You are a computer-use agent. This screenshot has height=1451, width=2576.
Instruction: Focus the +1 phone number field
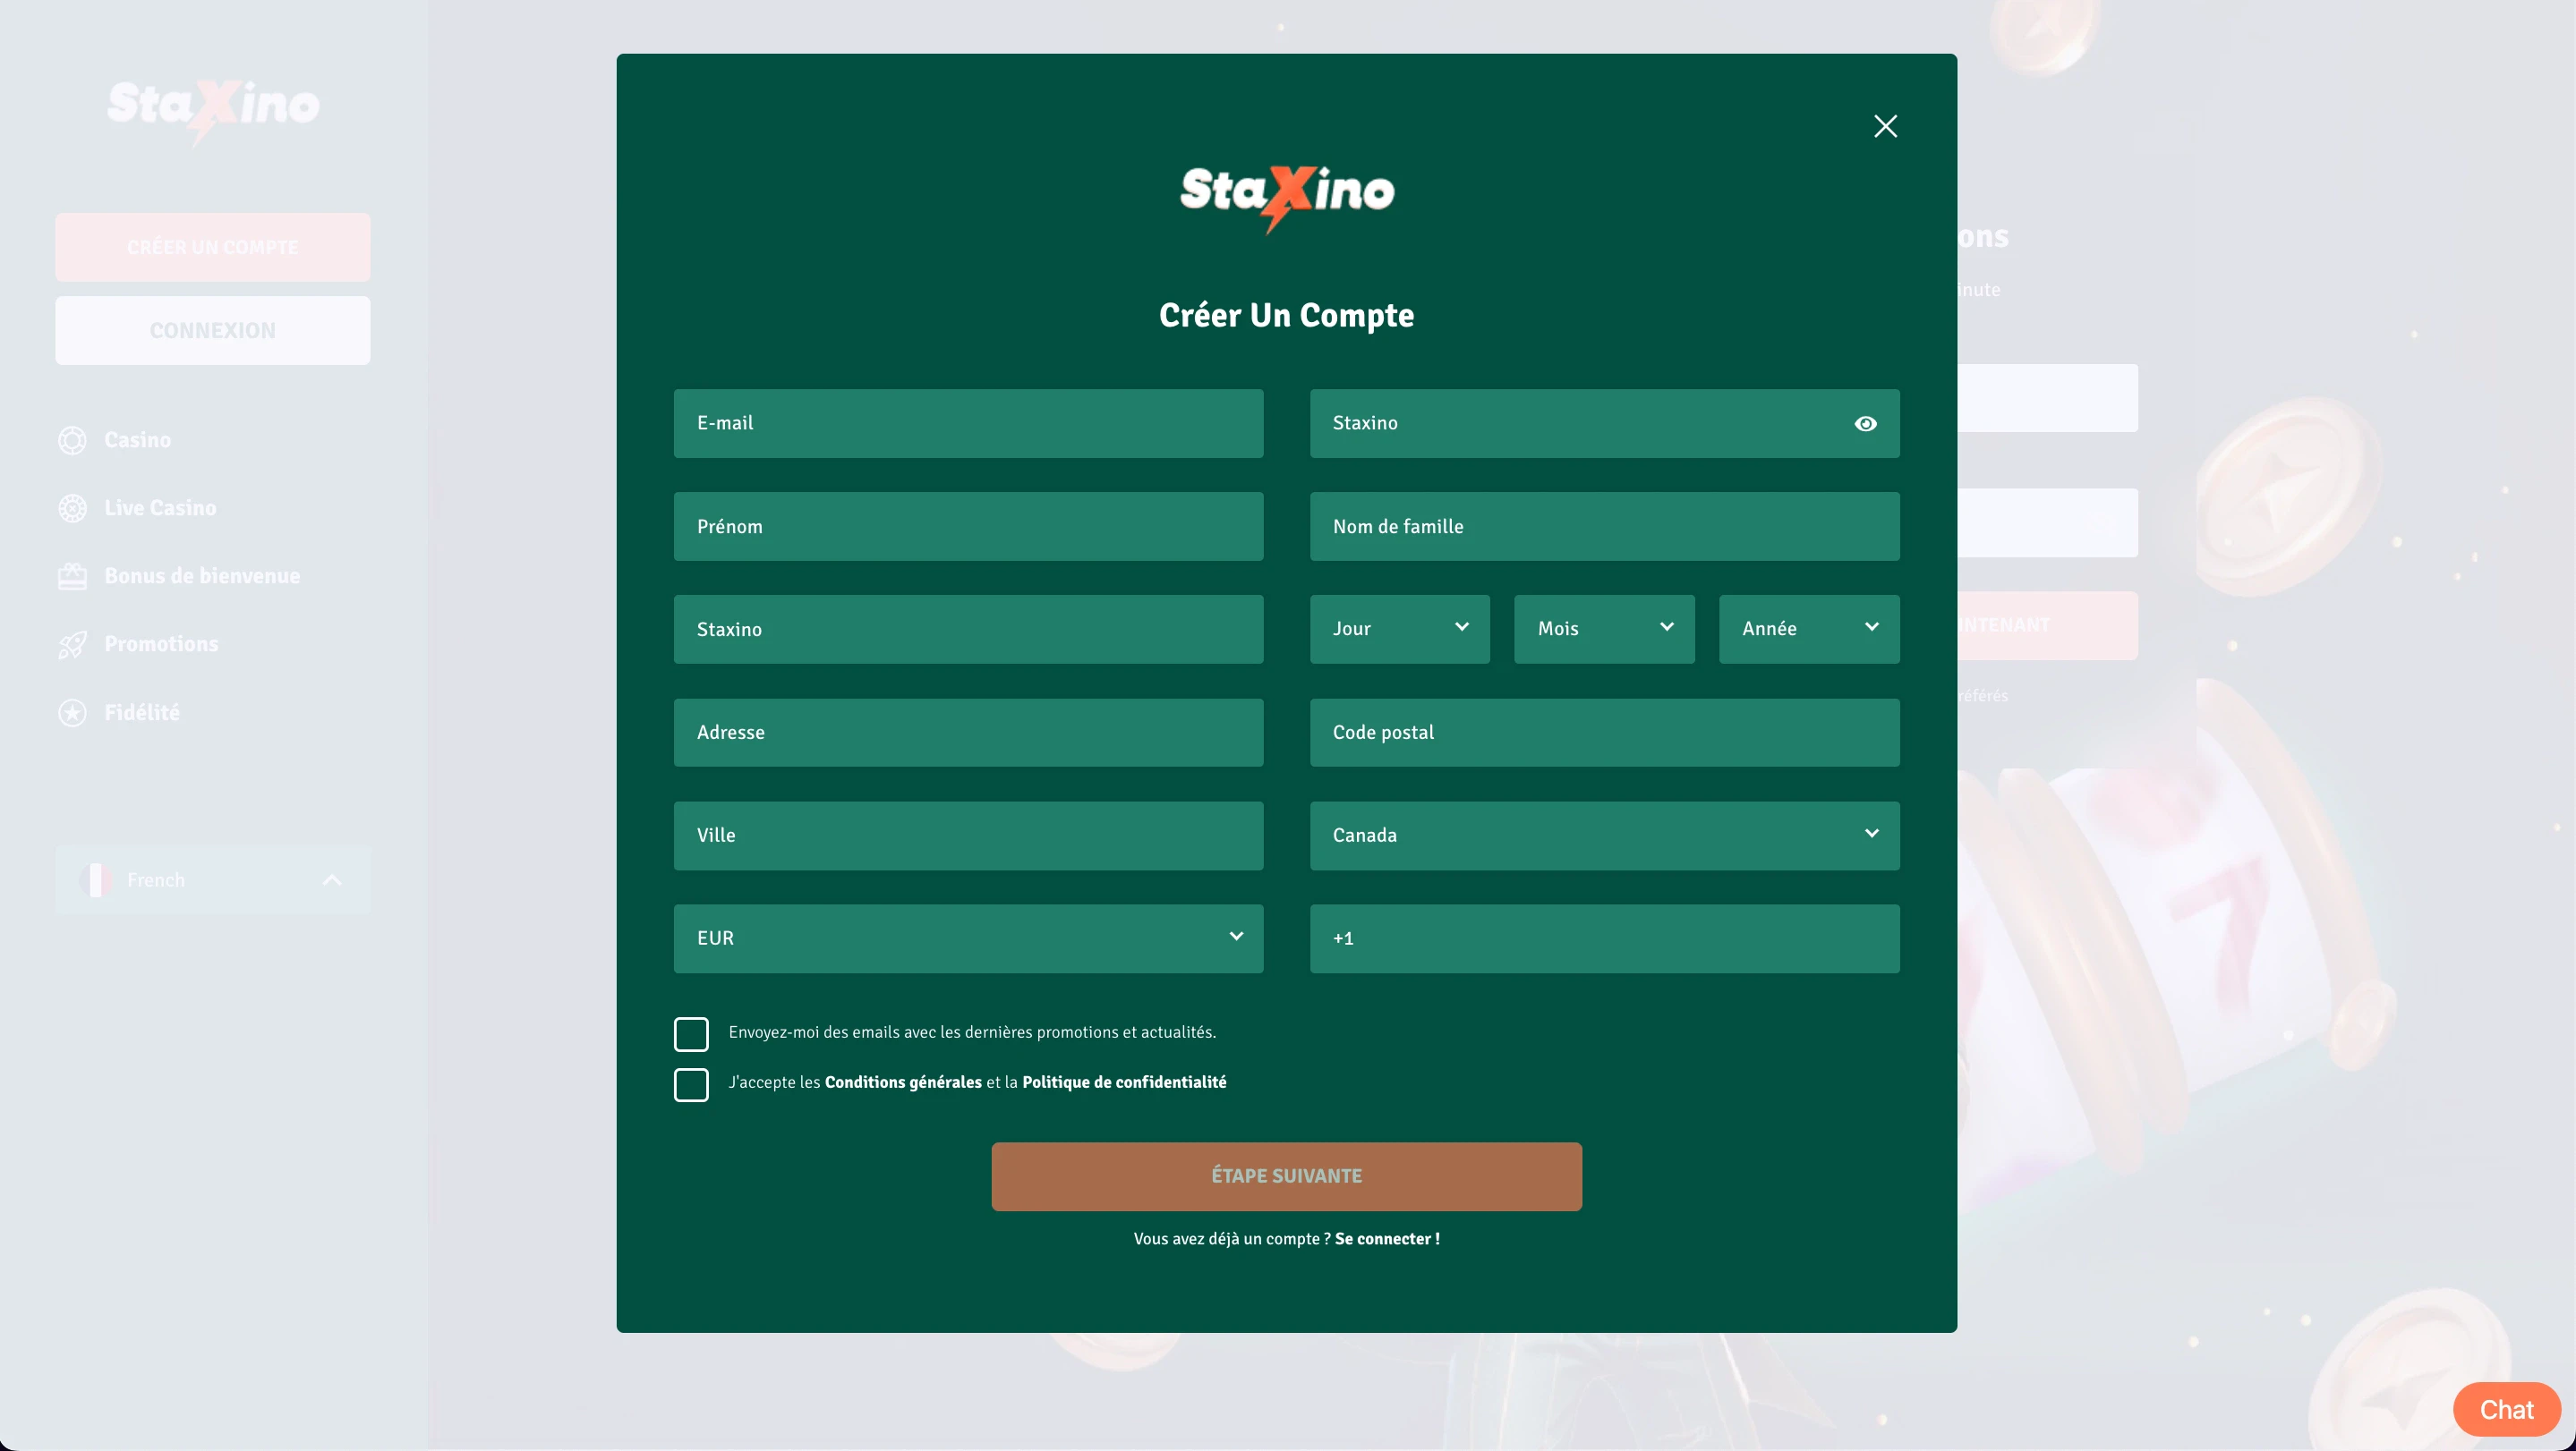(x=1604, y=938)
